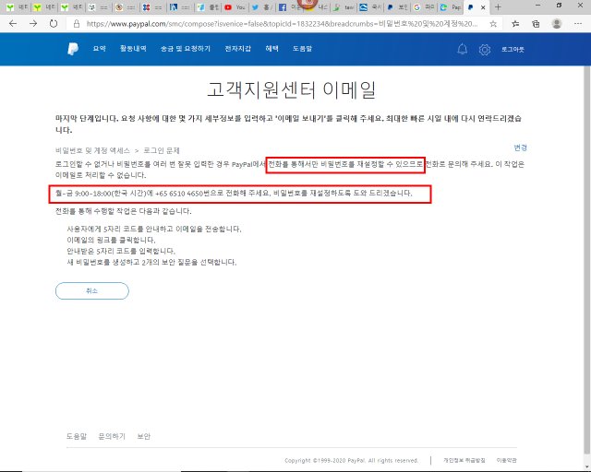Open 문의하기 link in footer

tap(112, 436)
